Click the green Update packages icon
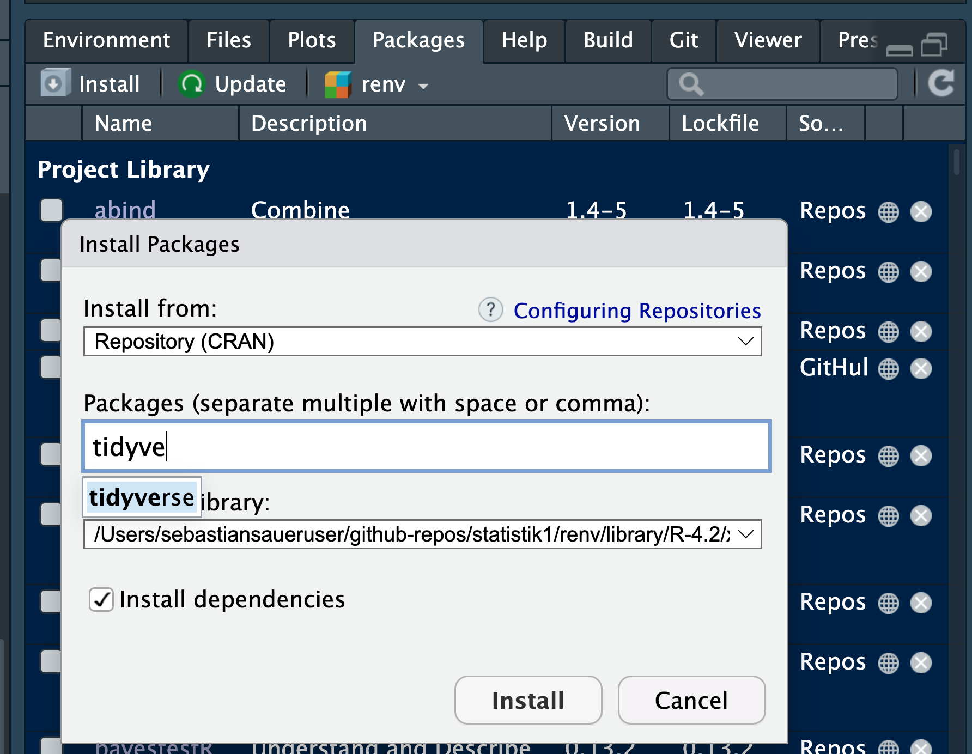The height and width of the screenshot is (754, 972). (191, 84)
